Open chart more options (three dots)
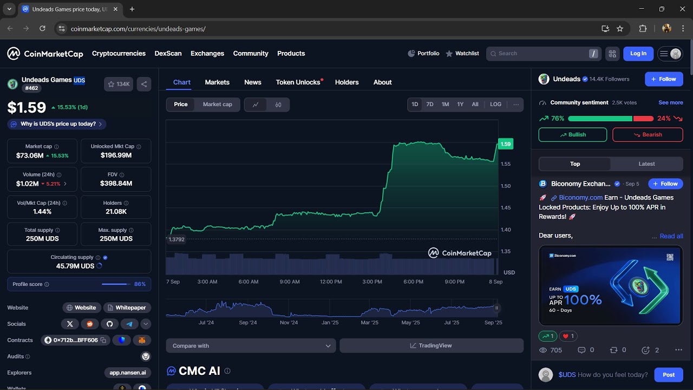This screenshot has height=390, width=693. (x=516, y=105)
